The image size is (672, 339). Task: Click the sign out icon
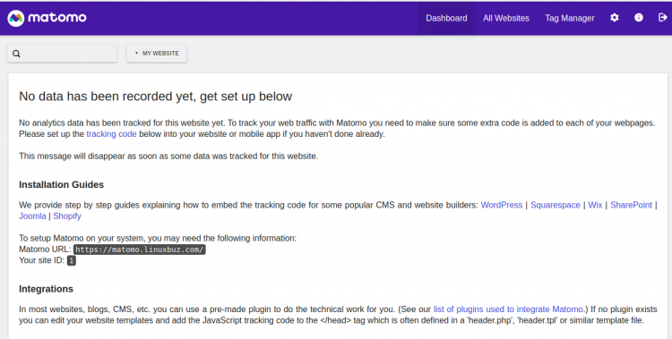[662, 18]
